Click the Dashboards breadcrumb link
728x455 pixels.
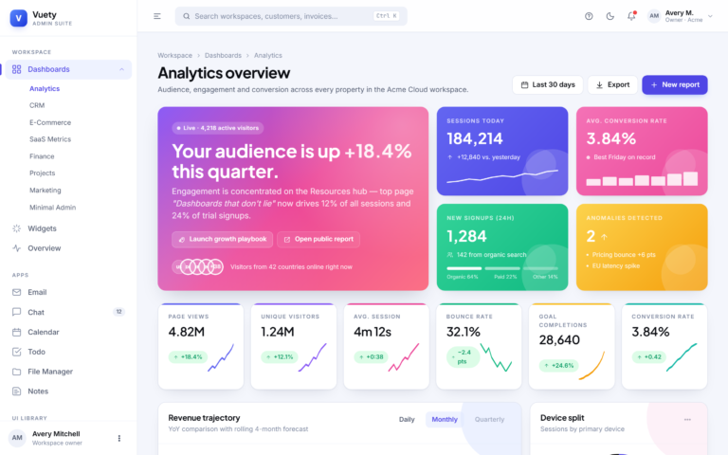[x=223, y=55]
